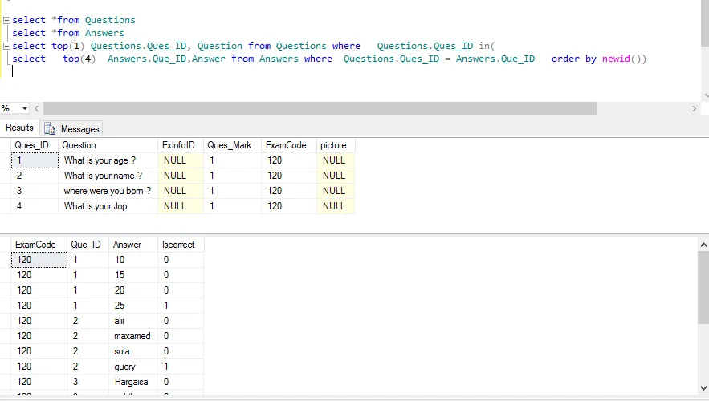The height and width of the screenshot is (401, 709).
Task: Click the Messages tab page icon
Action: click(x=49, y=129)
